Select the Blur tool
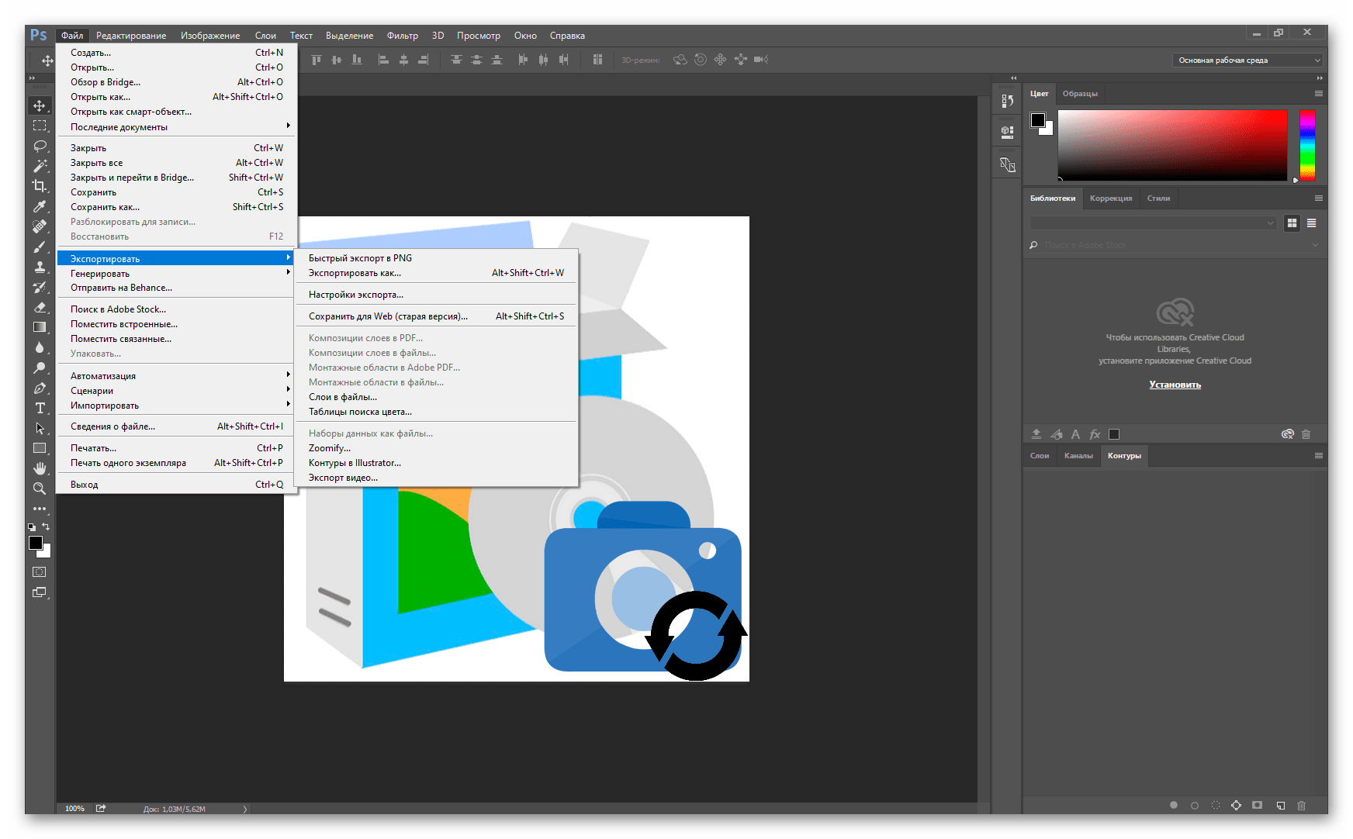 click(x=40, y=347)
